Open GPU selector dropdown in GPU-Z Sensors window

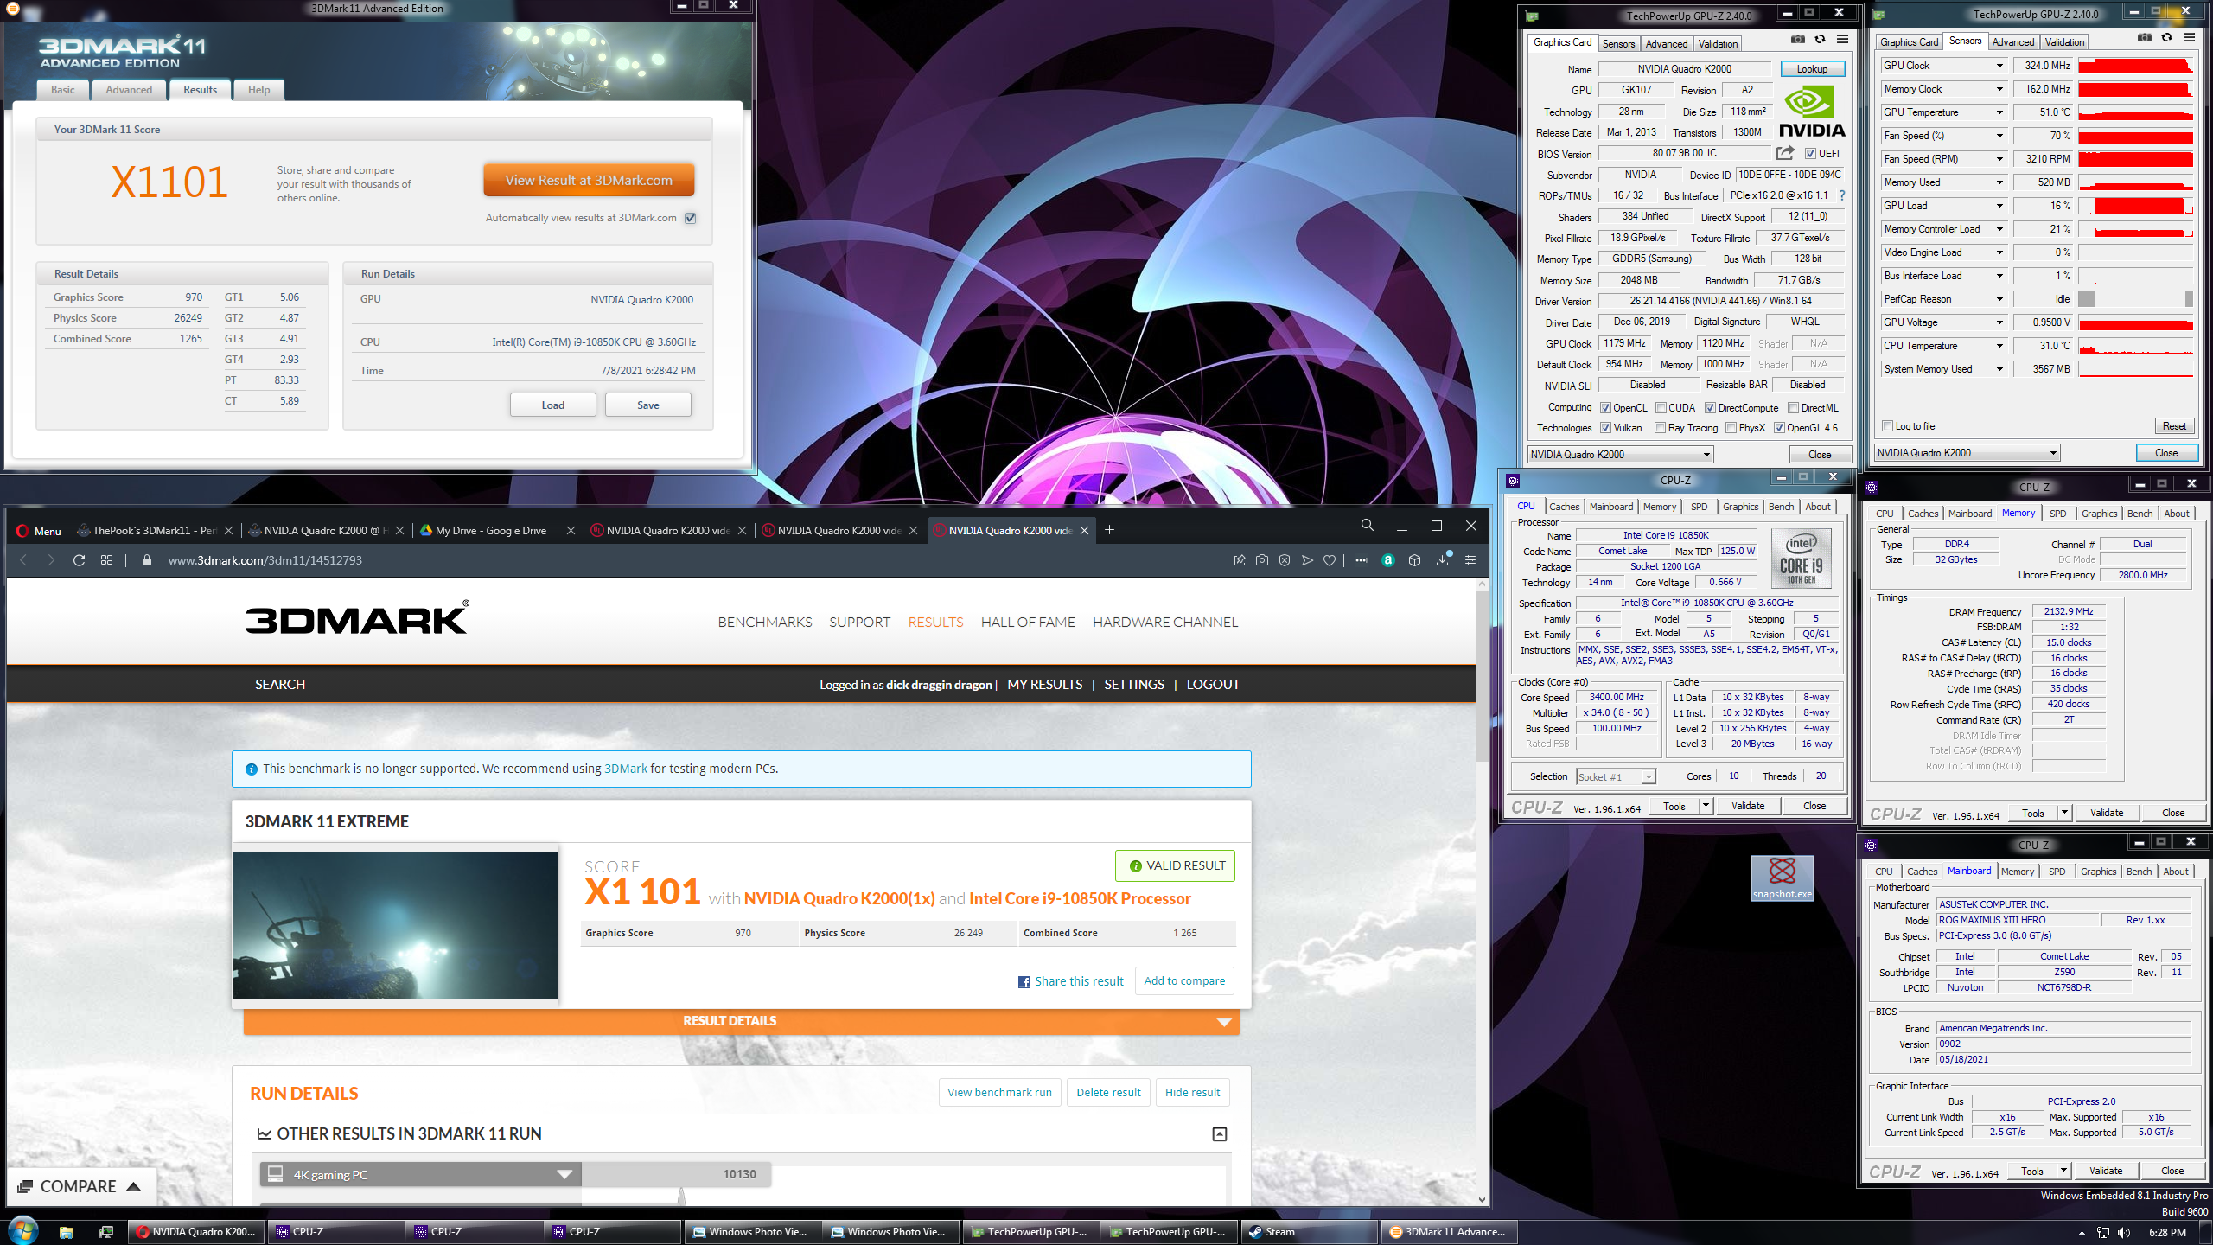[1967, 453]
